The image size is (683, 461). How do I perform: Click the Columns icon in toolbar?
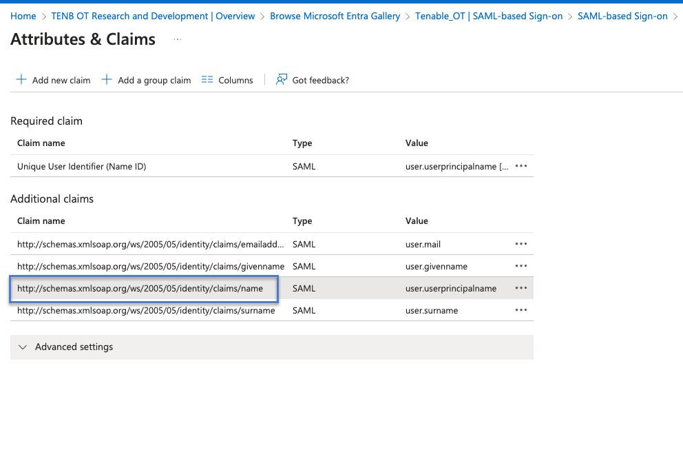coord(207,80)
